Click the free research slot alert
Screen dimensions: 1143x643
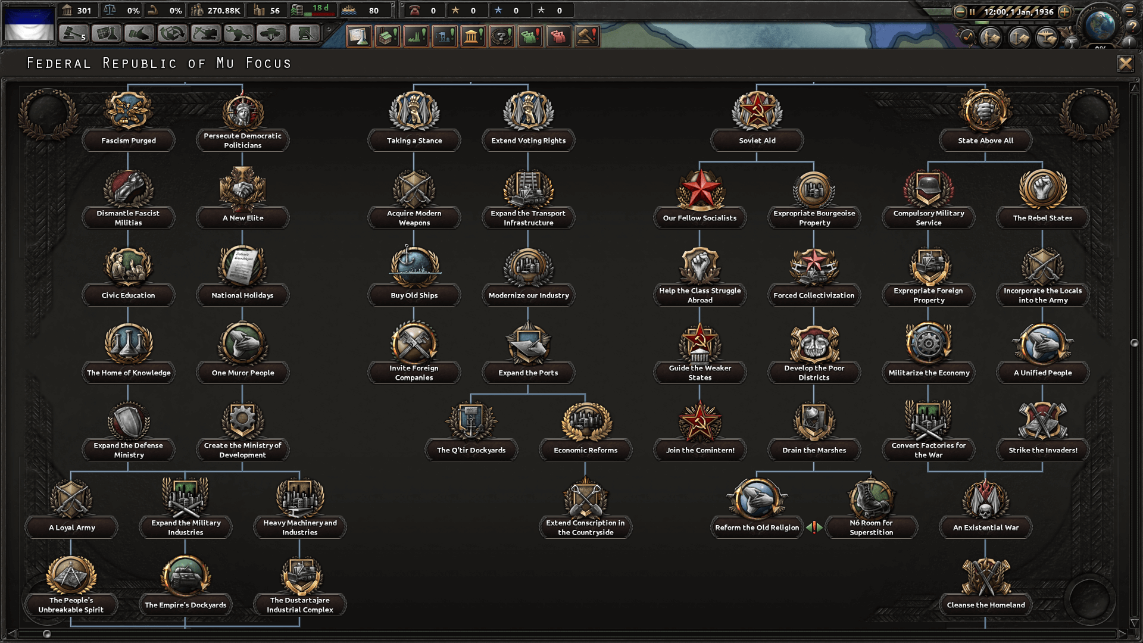point(359,36)
